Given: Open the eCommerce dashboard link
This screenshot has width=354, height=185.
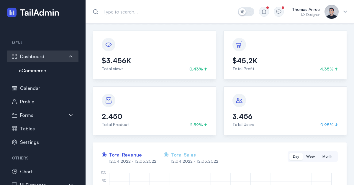Looking at the screenshot, I should [32, 70].
